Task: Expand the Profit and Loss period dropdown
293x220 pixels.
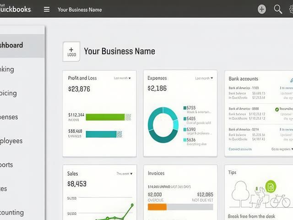Action: click(x=122, y=78)
